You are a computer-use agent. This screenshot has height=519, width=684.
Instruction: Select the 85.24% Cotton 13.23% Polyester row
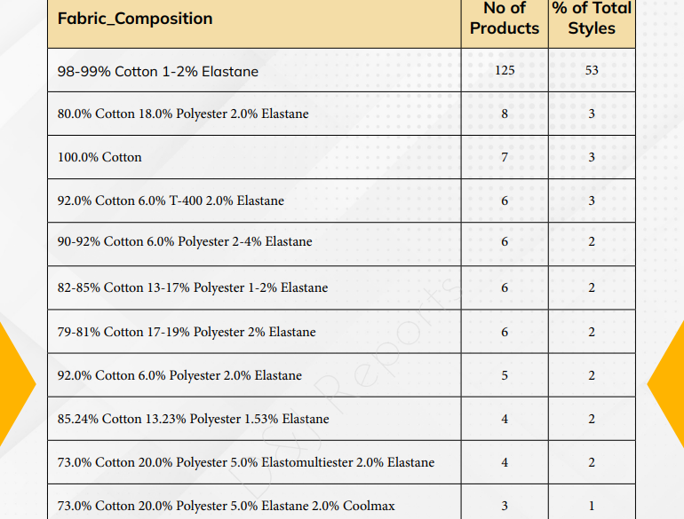click(x=341, y=419)
